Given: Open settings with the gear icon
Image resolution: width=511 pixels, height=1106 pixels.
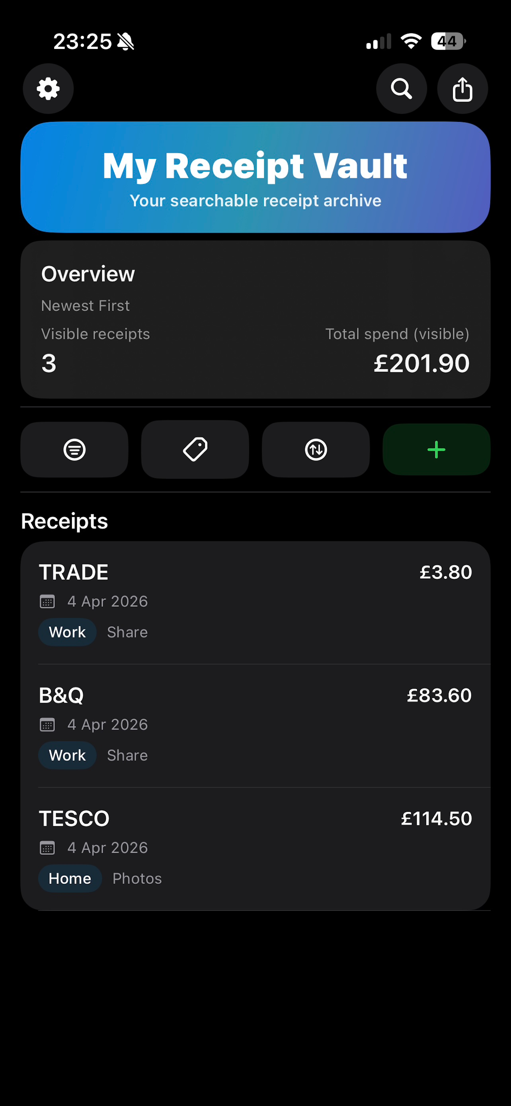Looking at the screenshot, I should tap(48, 89).
